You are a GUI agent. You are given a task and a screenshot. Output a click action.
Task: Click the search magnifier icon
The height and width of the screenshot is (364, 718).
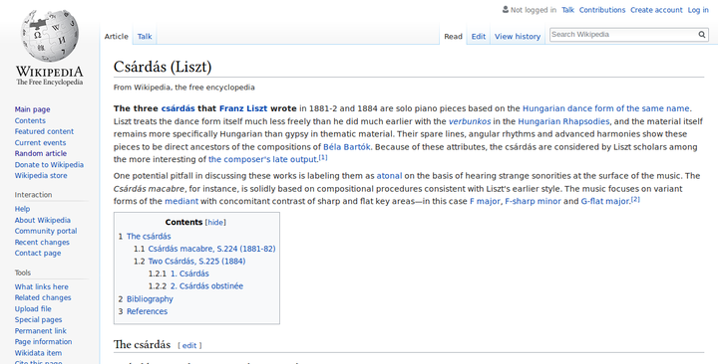coord(701,34)
